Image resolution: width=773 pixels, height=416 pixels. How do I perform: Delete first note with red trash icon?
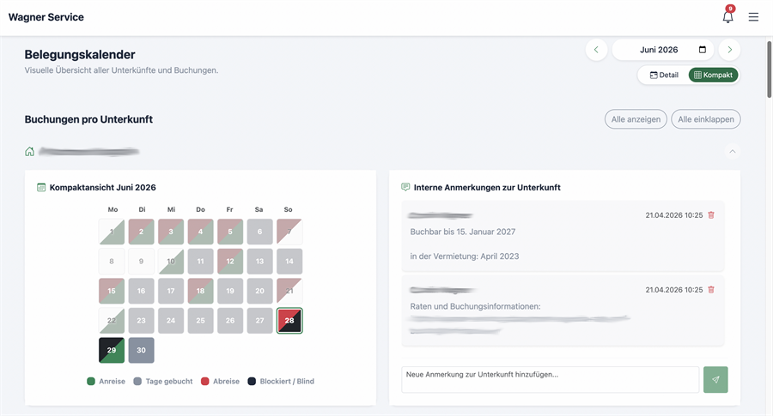click(711, 215)
